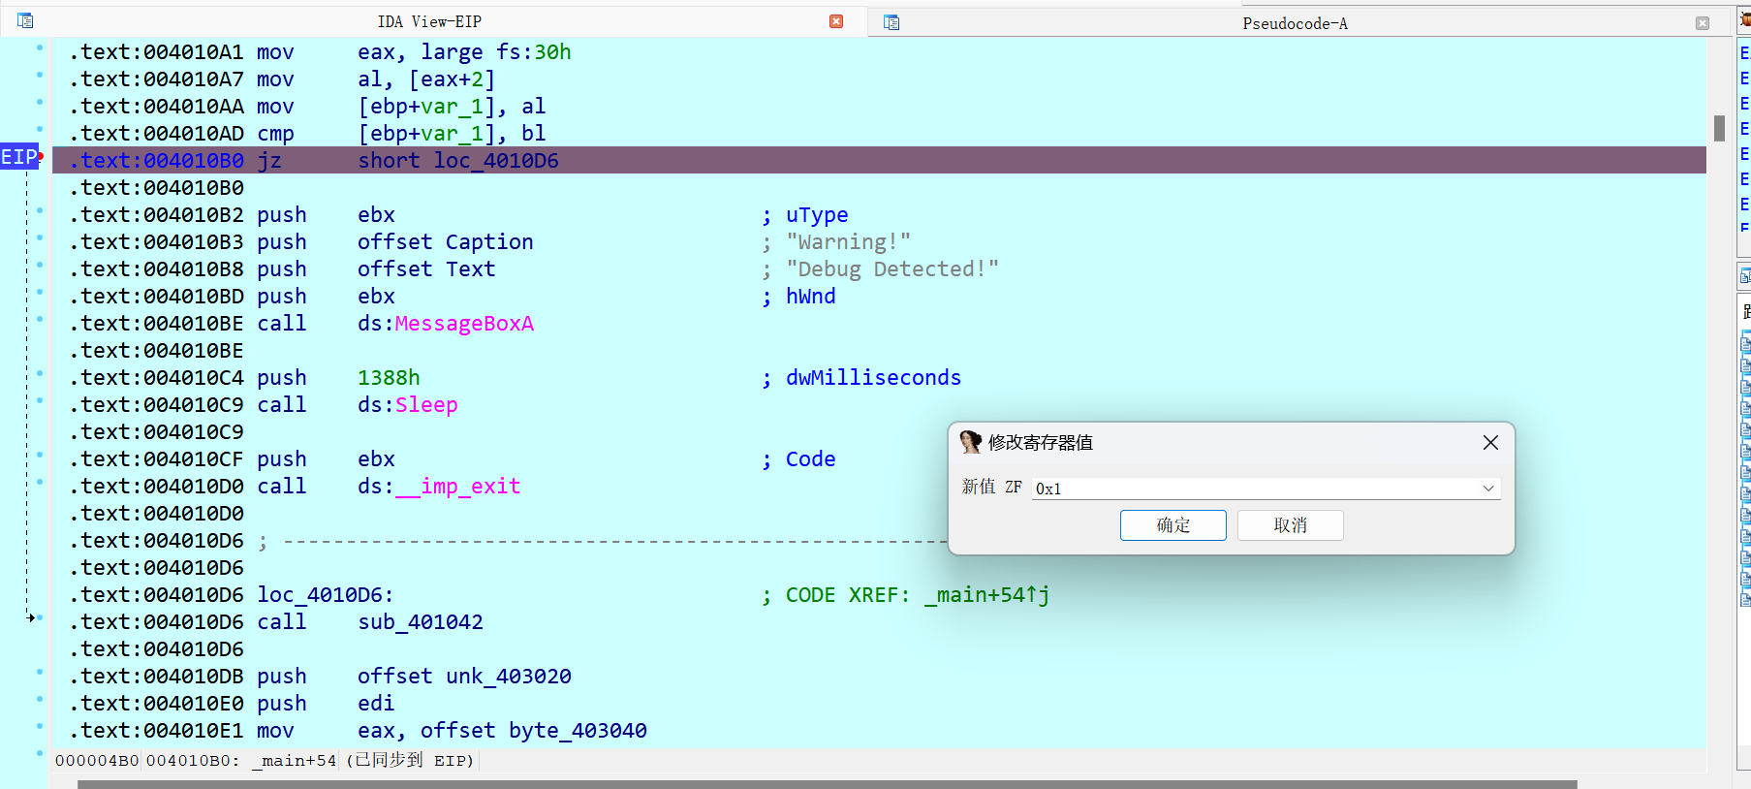
Task: Switch to the Pseudocode-A tab
Action: [x=1295, y=23]
